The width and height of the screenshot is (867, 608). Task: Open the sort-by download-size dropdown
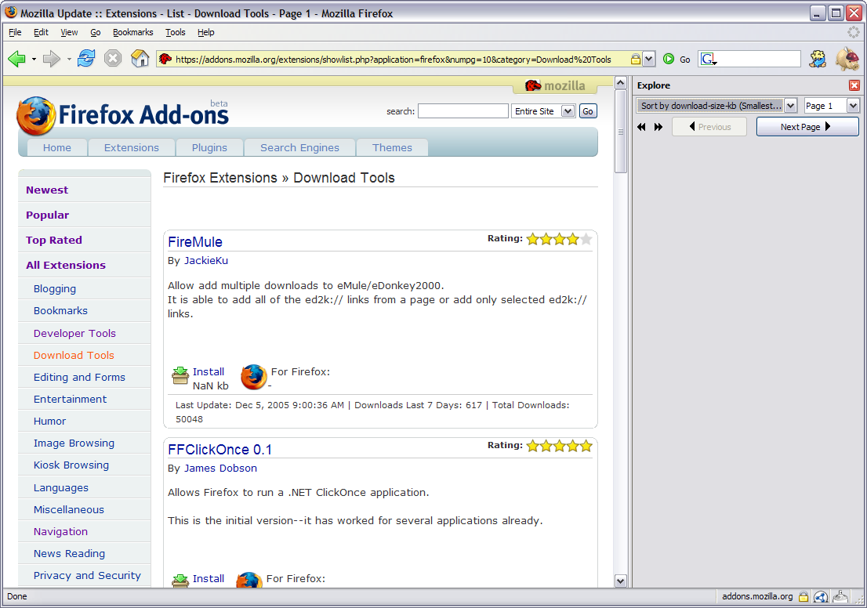[790, 106]
